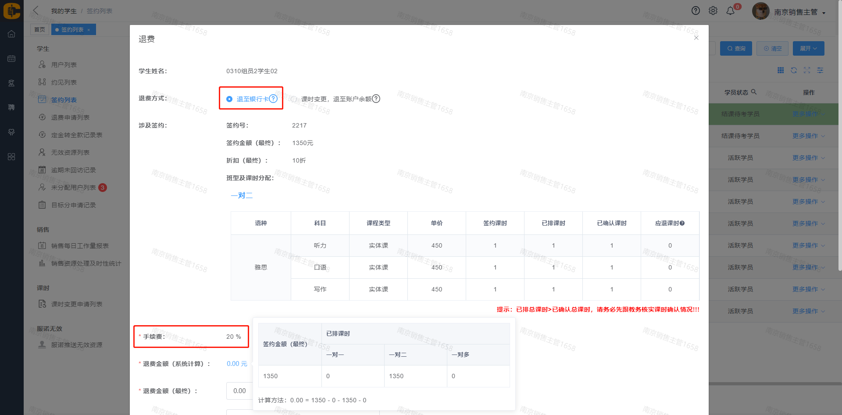This screenshot has height=415, width=842.
Task: Click the home icon in left sidebar
Action: coord(11,34)
